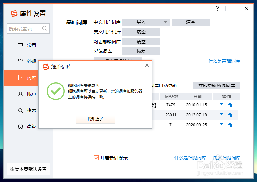The image size is (257, 182).
Task: Delete the 23011-entry dictionary
Action: tap(230, 115)
